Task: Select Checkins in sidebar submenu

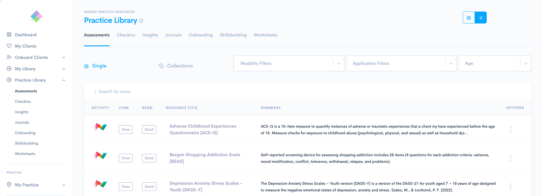Action: 23,102
